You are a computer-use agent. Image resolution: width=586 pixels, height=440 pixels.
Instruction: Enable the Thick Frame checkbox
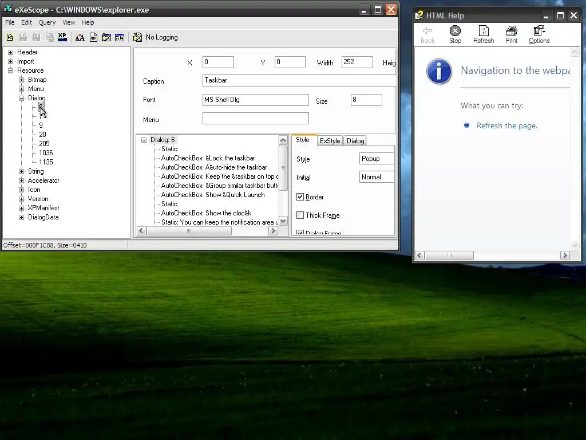(300, 215)
